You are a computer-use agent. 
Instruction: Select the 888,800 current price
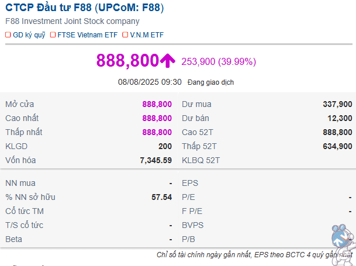[127, 60]
